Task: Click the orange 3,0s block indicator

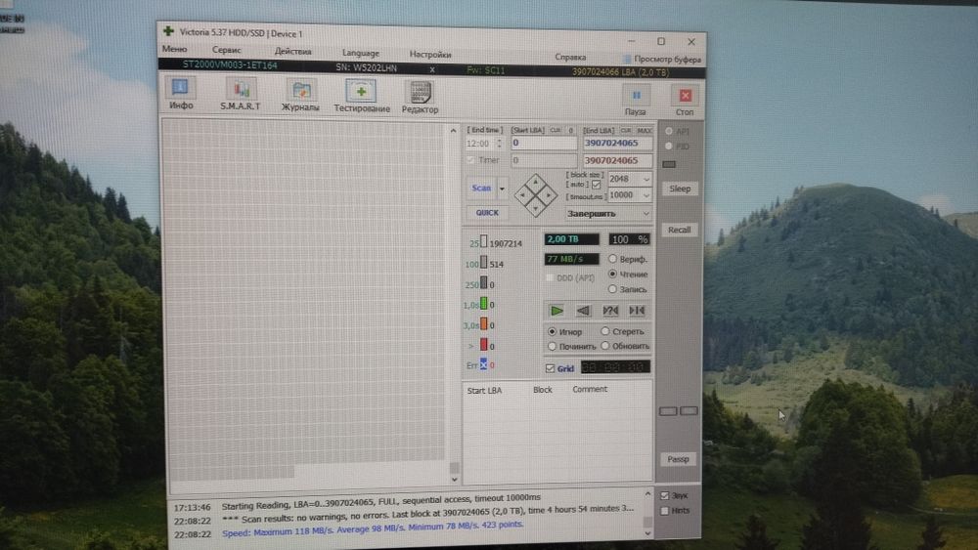Action: [x=483, y=324]
